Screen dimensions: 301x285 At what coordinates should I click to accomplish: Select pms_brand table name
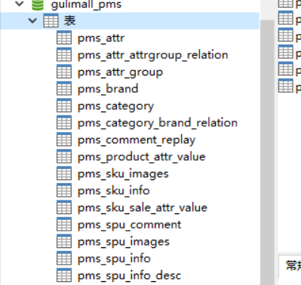[x=108, y=89]
